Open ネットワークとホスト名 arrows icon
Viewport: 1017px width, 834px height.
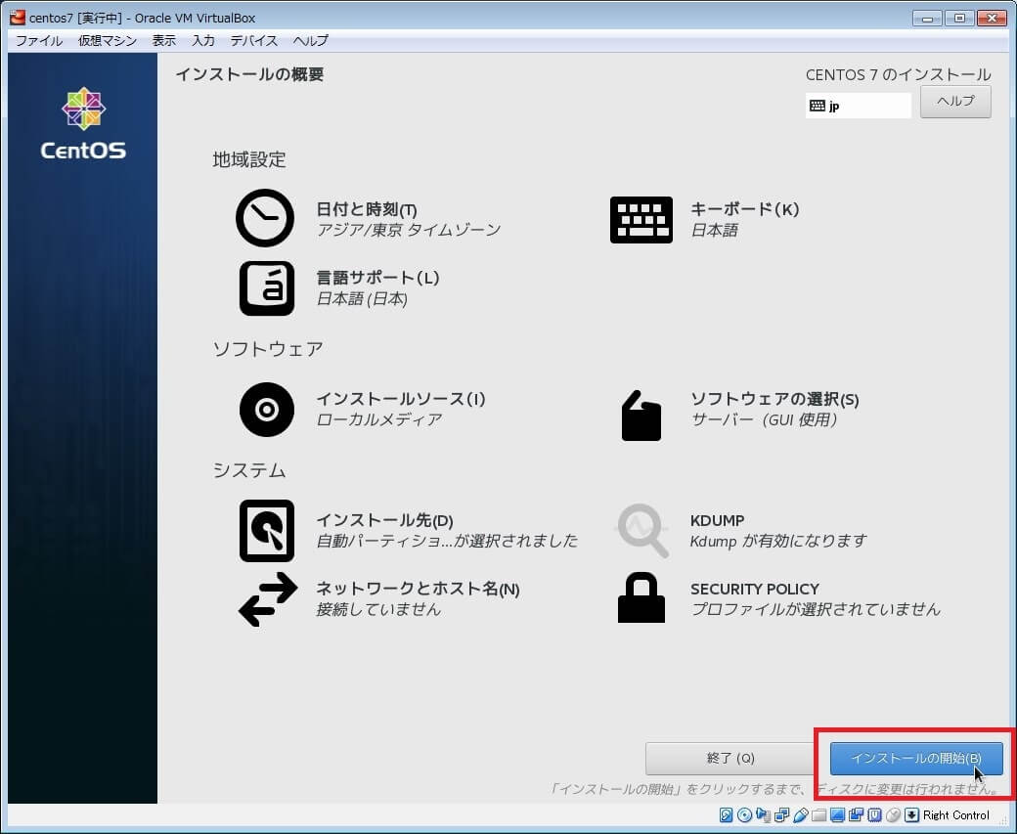[267, 598]
